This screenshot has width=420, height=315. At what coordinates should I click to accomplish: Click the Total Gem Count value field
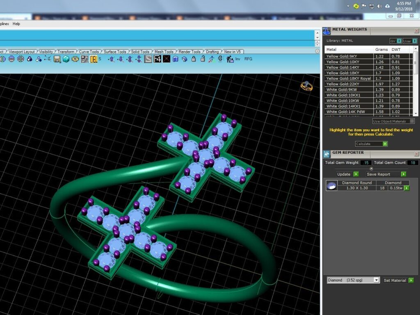pos(413,162)
